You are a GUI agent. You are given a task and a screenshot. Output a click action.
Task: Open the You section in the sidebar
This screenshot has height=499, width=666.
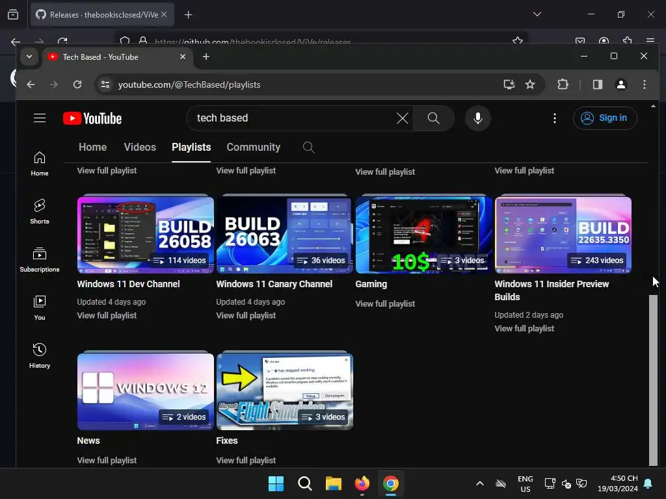[40, 307]
